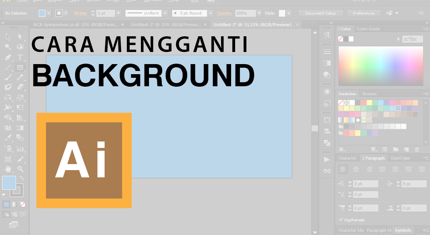Set paragraph Justify All Lines
This screenshot has width=430, height=235.
click(x=422, y=169)
